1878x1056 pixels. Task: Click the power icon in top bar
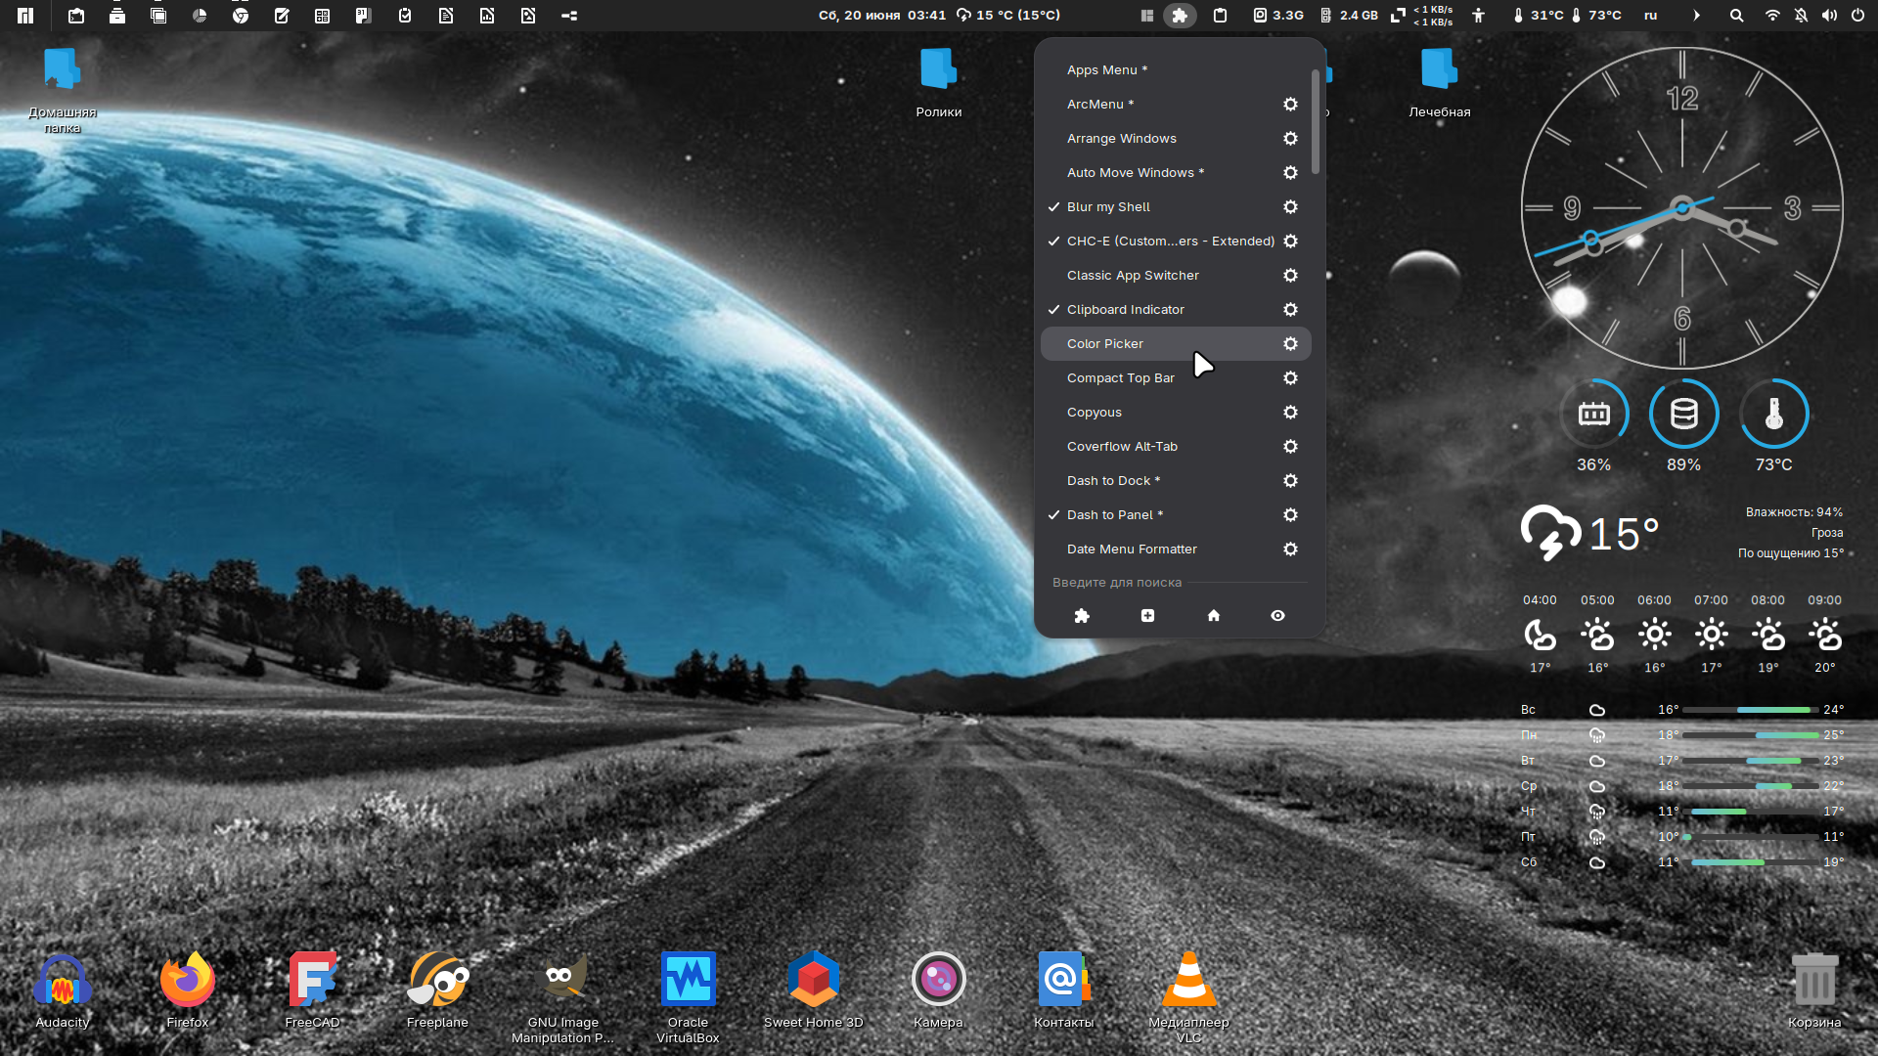(1857, 16)
